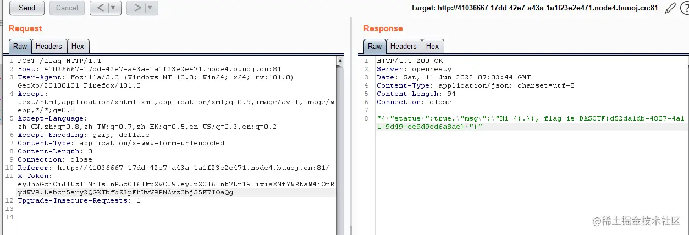The width and height of the screenshot is (689, 235).
Task: Click the 'Server: openresty' response line
Action: [x=414, y=69]
